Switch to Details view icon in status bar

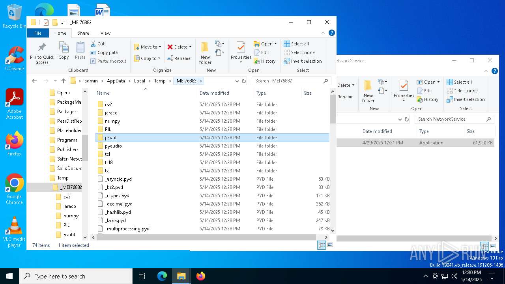(x=322, y=245)
